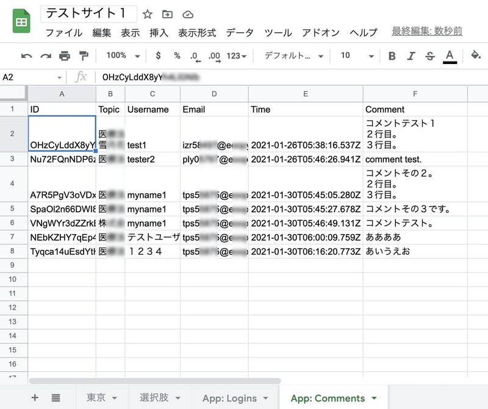Print the spreadsheet
Screen dimensions: 488x409
tap(65, 56)
